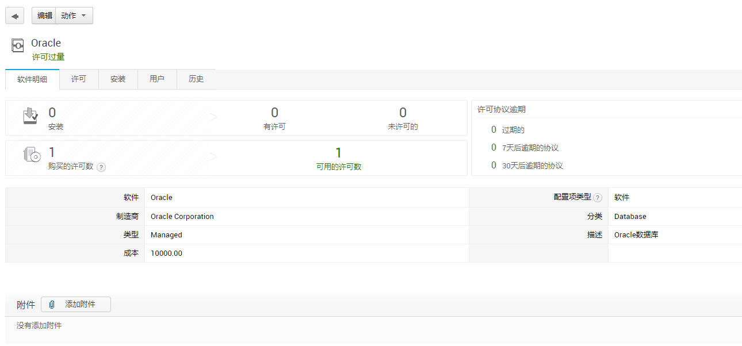Click the 描述 field label
Viewport: 742px width, 346px height.
[595, 235]
